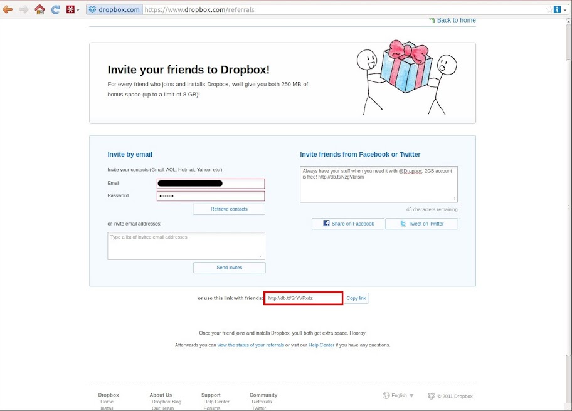Open the Dropbox Blog footer link
572x411 pixels.
(166, 402)
